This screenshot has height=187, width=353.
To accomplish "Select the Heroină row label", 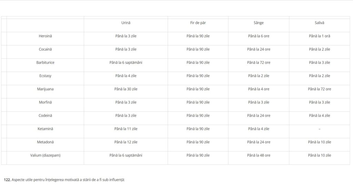I will [45, 36].
